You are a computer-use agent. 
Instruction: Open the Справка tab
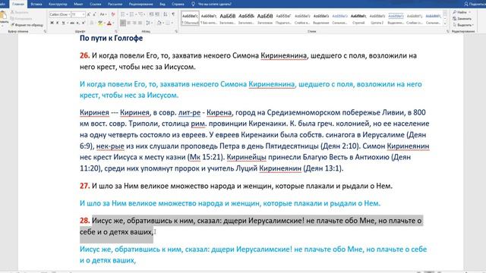coord(178,4)
